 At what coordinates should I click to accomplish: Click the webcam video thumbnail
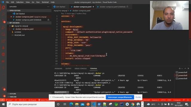click(x=169, y=15)
